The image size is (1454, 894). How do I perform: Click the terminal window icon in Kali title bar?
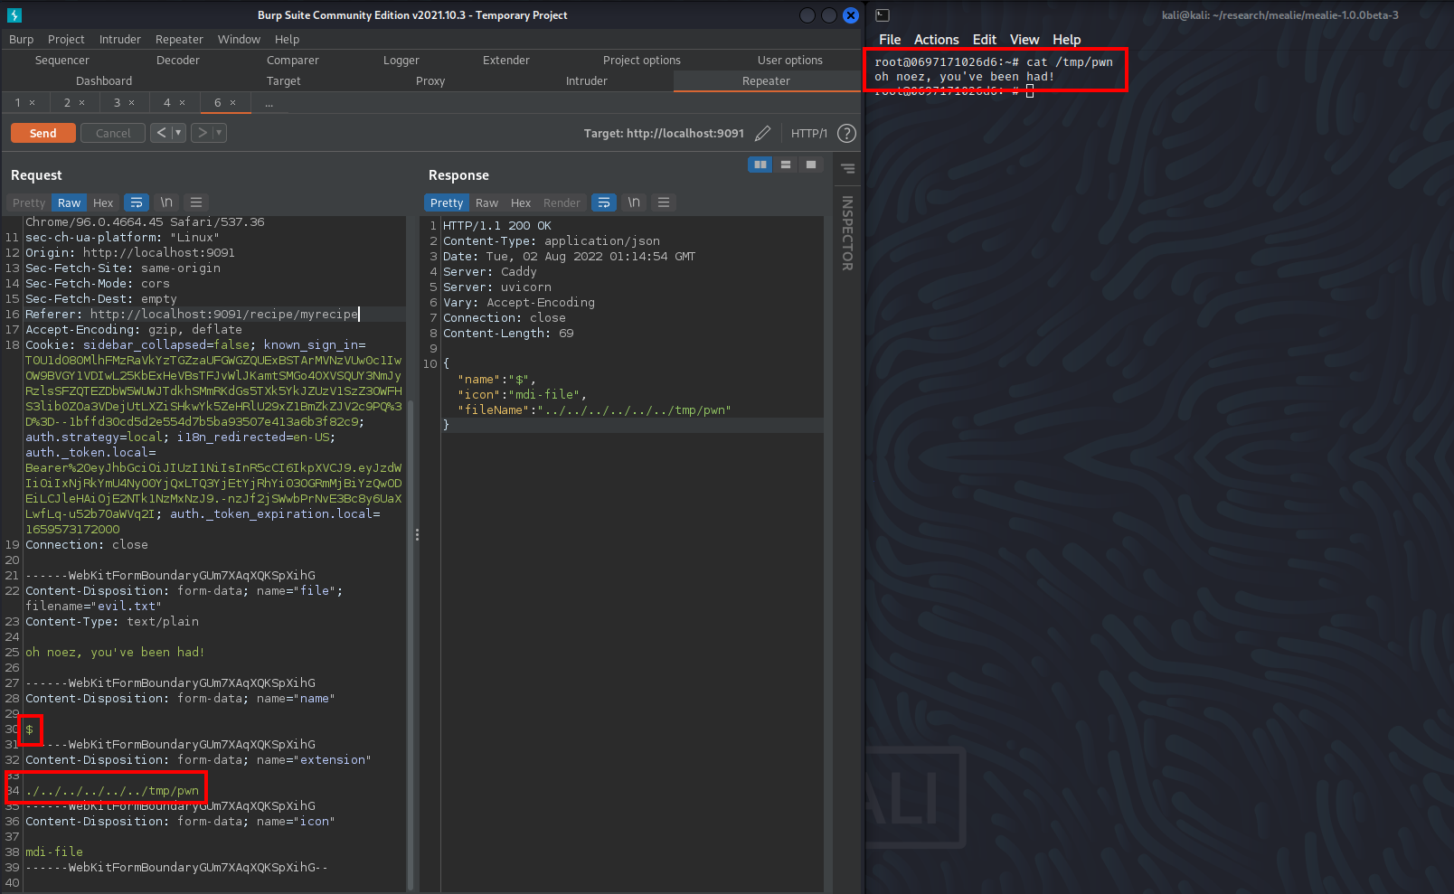coord(883,15)
